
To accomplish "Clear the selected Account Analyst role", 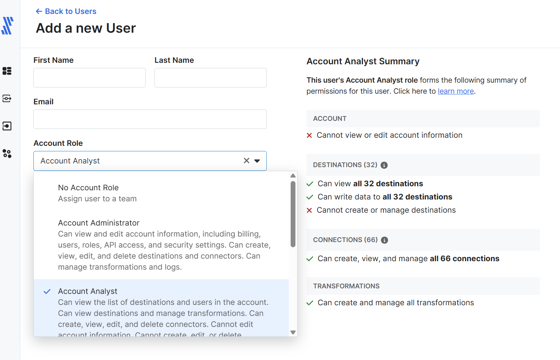I will 247,161.
